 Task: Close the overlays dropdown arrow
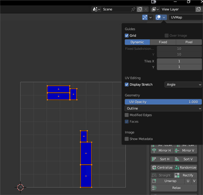click(x=164, y=17)
